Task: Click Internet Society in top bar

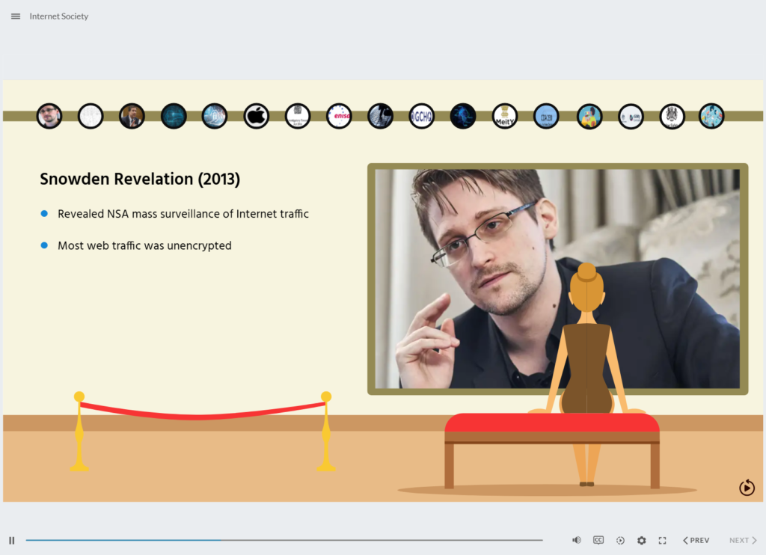Action: pyautogui.click(x=58, y=16)
